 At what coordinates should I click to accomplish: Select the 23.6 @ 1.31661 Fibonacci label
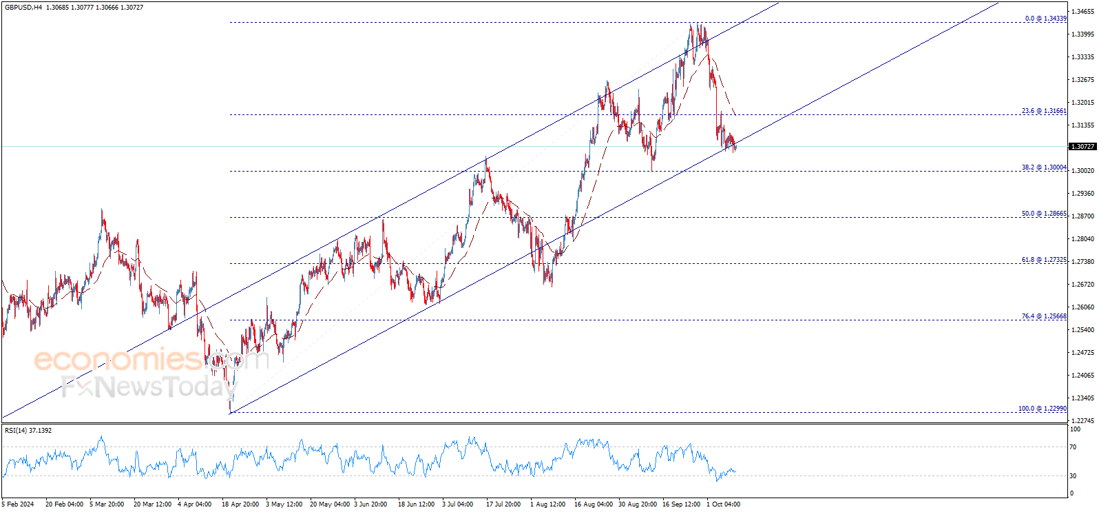pos(1044,111)
